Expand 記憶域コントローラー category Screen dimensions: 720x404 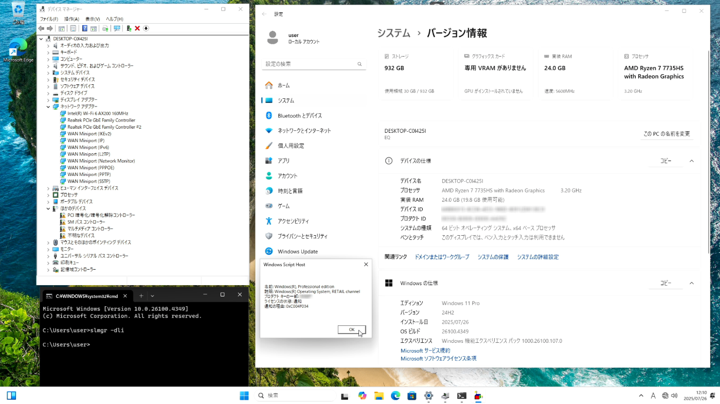click(x=48, y=269)
